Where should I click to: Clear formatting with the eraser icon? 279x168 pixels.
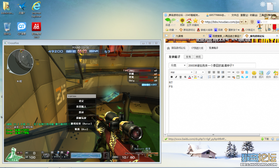coord(201,77)
